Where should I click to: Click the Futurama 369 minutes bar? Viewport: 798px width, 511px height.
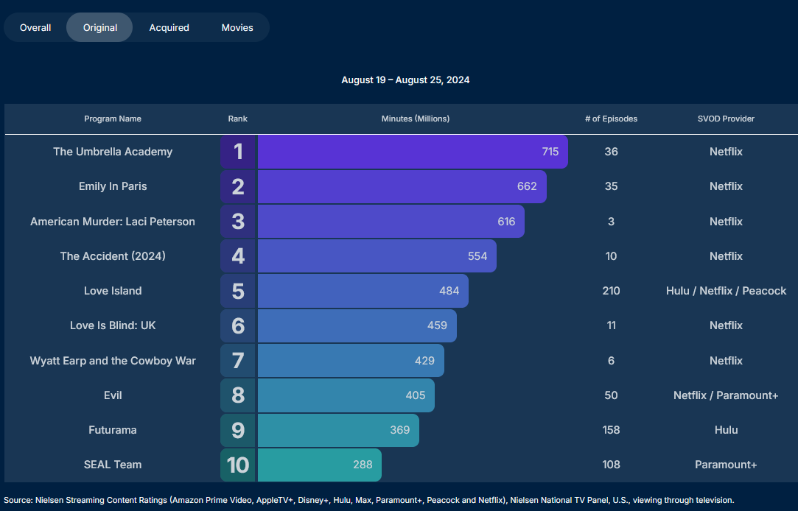pos(338,430)
